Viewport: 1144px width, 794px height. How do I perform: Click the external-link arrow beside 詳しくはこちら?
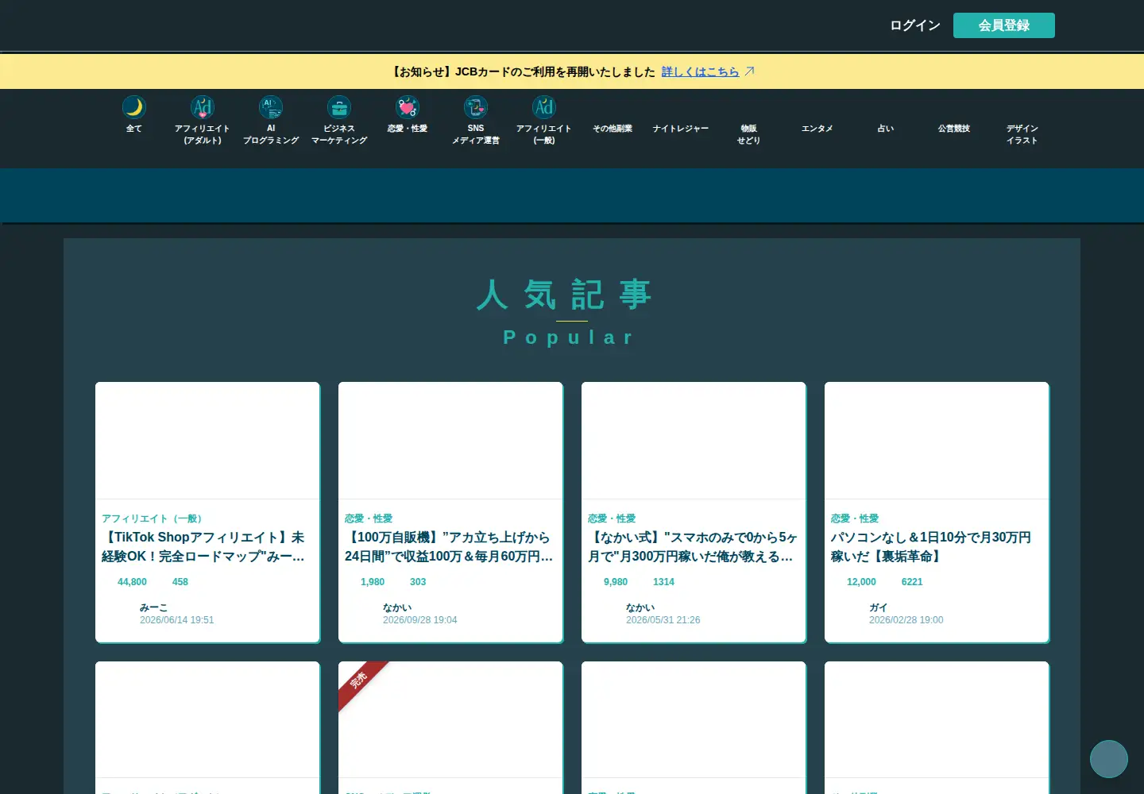point(749,71)
